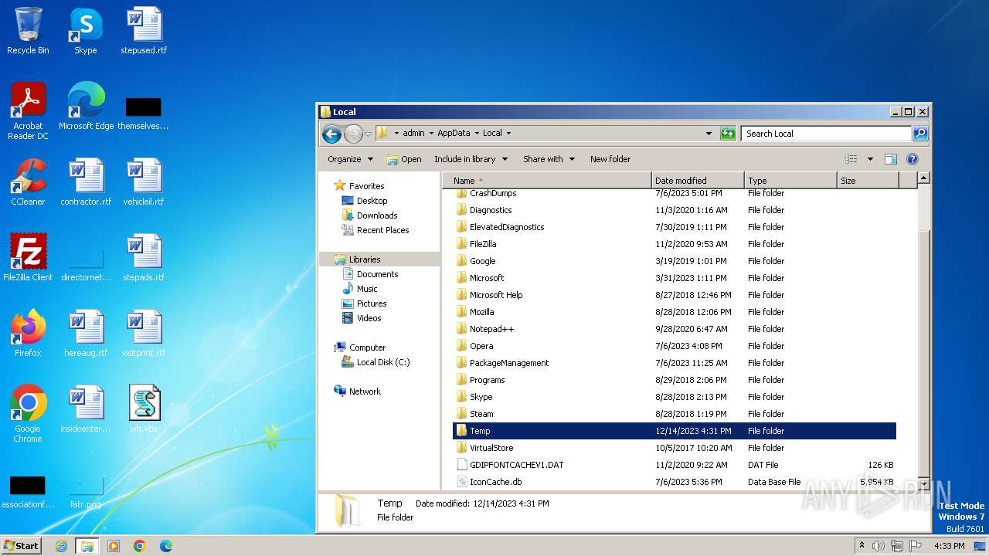Screen dimensions: 989x556
Task: Select the Temp folder row
Action: pyautogui.click(x=675, y=431)
